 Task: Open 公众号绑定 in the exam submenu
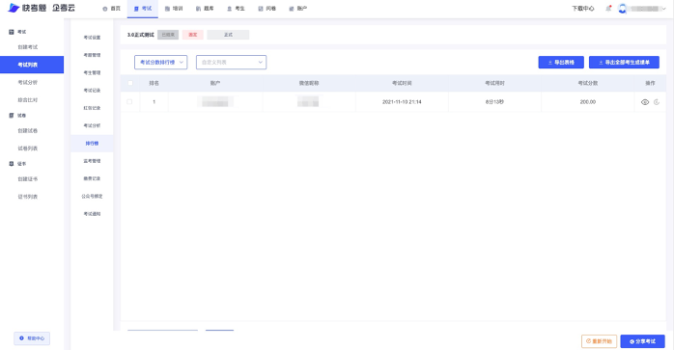click(92, 196)
